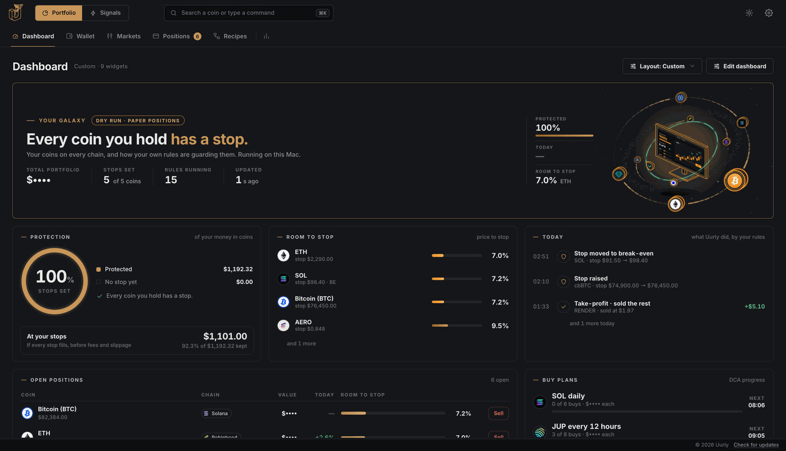Viewport: 786px width, 451px height.
Task: Click the '$1,101.00' at your stops value
Action: [225, 336]
